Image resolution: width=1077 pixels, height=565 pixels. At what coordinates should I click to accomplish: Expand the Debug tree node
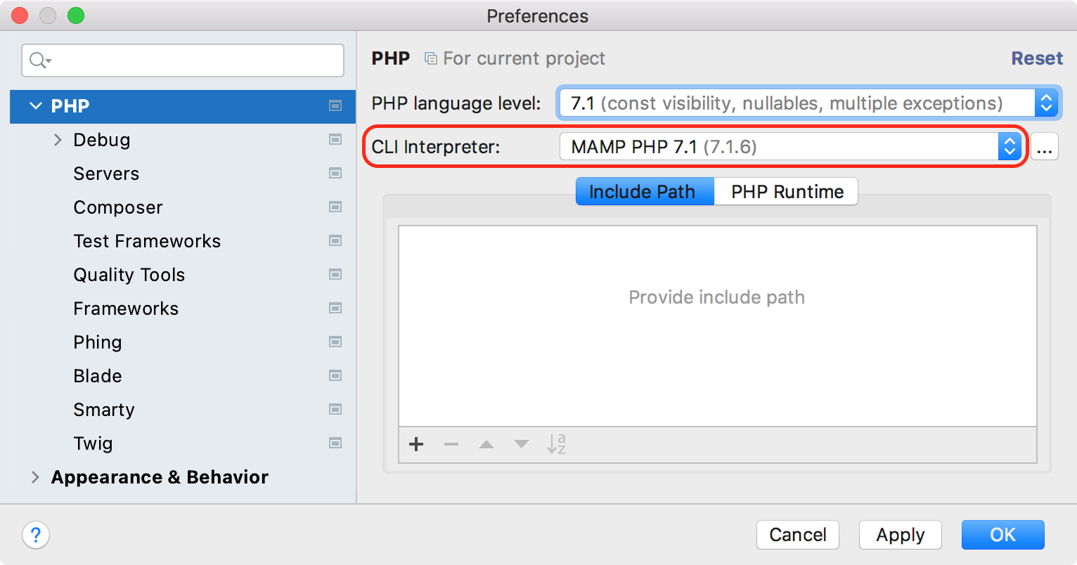coord(58,140)
